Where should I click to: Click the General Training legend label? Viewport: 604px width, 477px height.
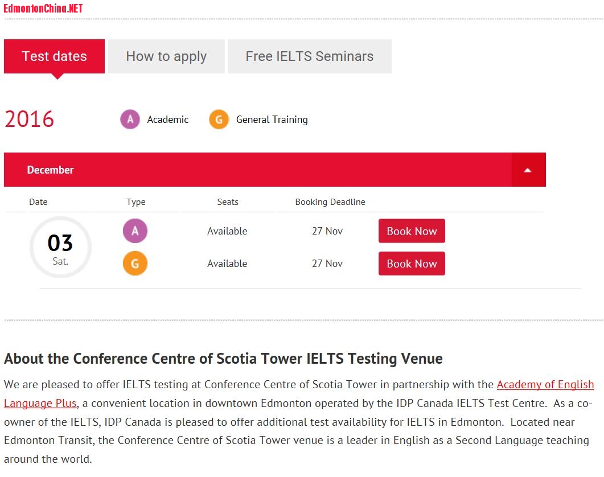point(272,120)
